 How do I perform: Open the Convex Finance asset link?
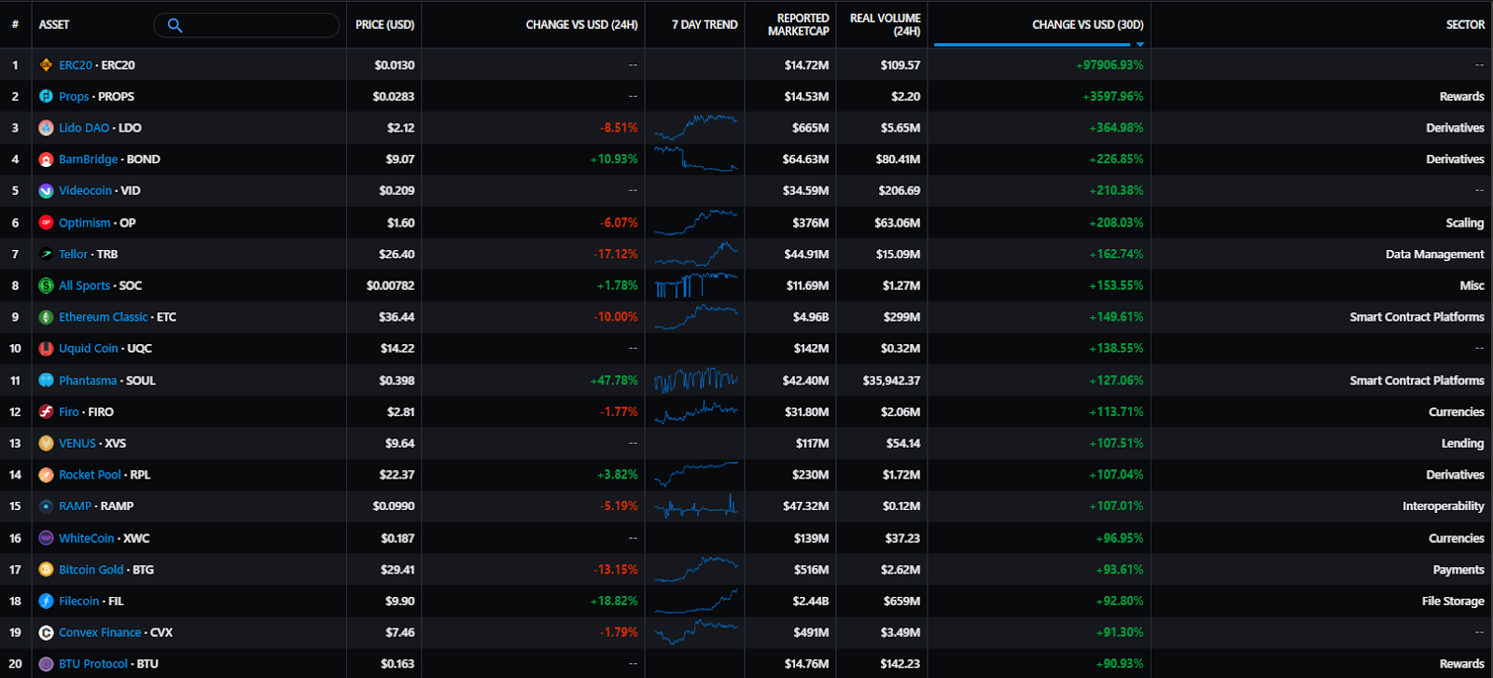100,632
